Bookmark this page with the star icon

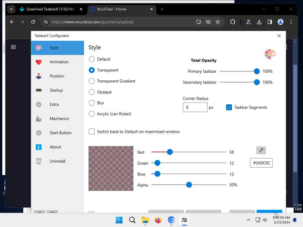[218, 22]
